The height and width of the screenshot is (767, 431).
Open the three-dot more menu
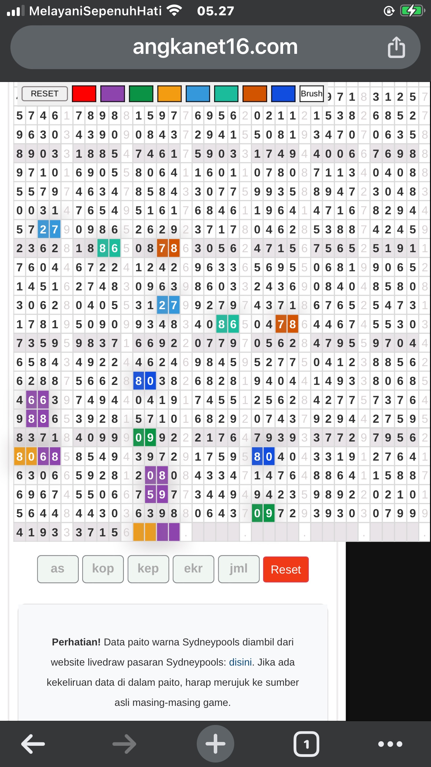390,744
